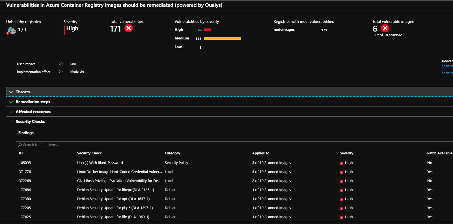
Task: Sort by the Severity column header
Action: tap(346, 153)
